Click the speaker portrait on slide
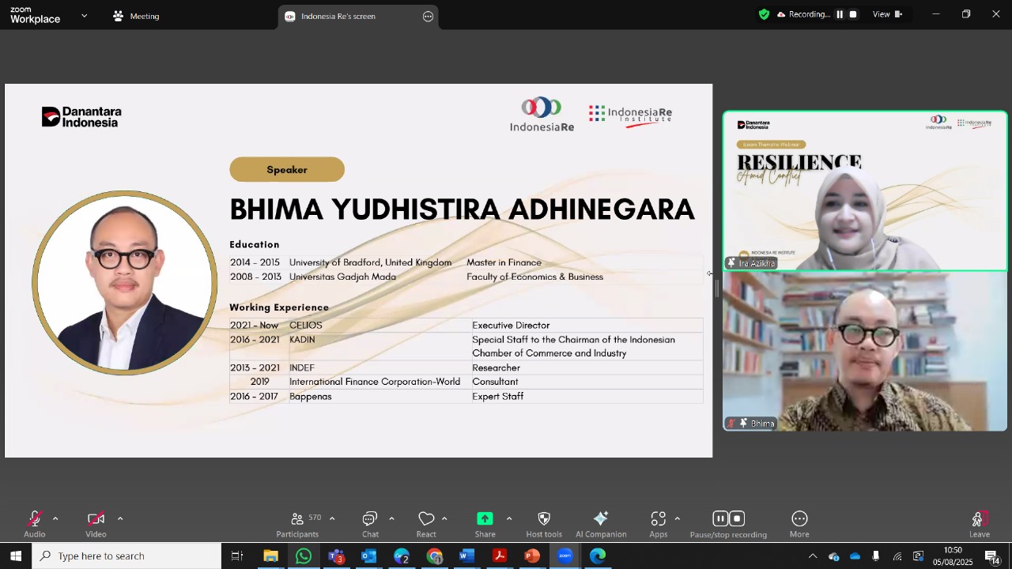 125,282
